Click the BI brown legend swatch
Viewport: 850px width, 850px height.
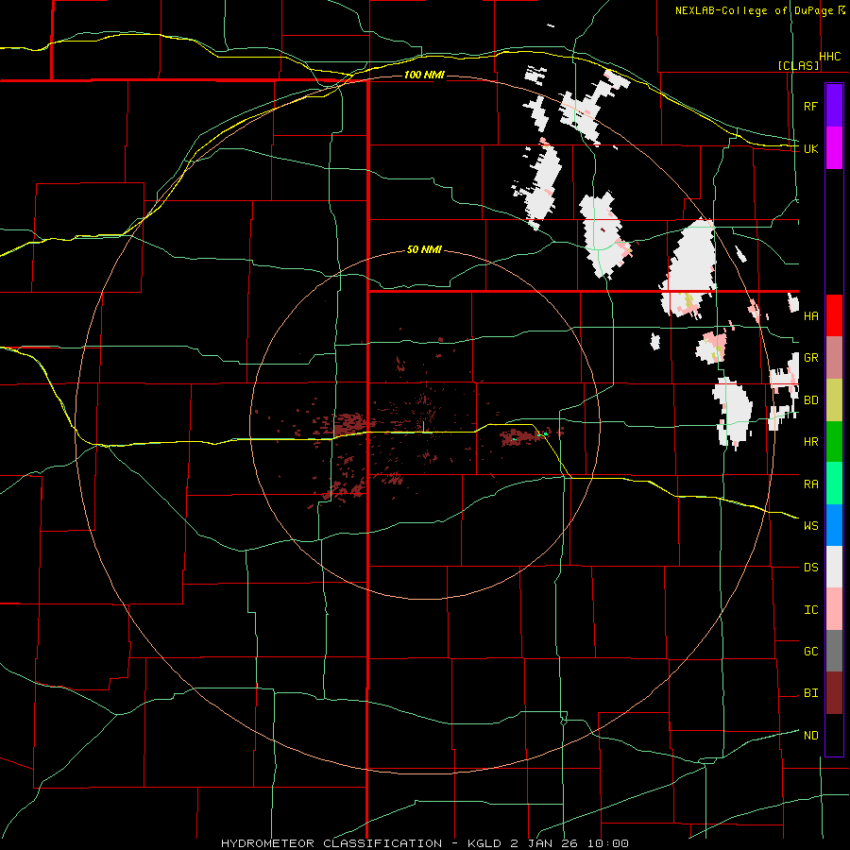tap(834, 693)
